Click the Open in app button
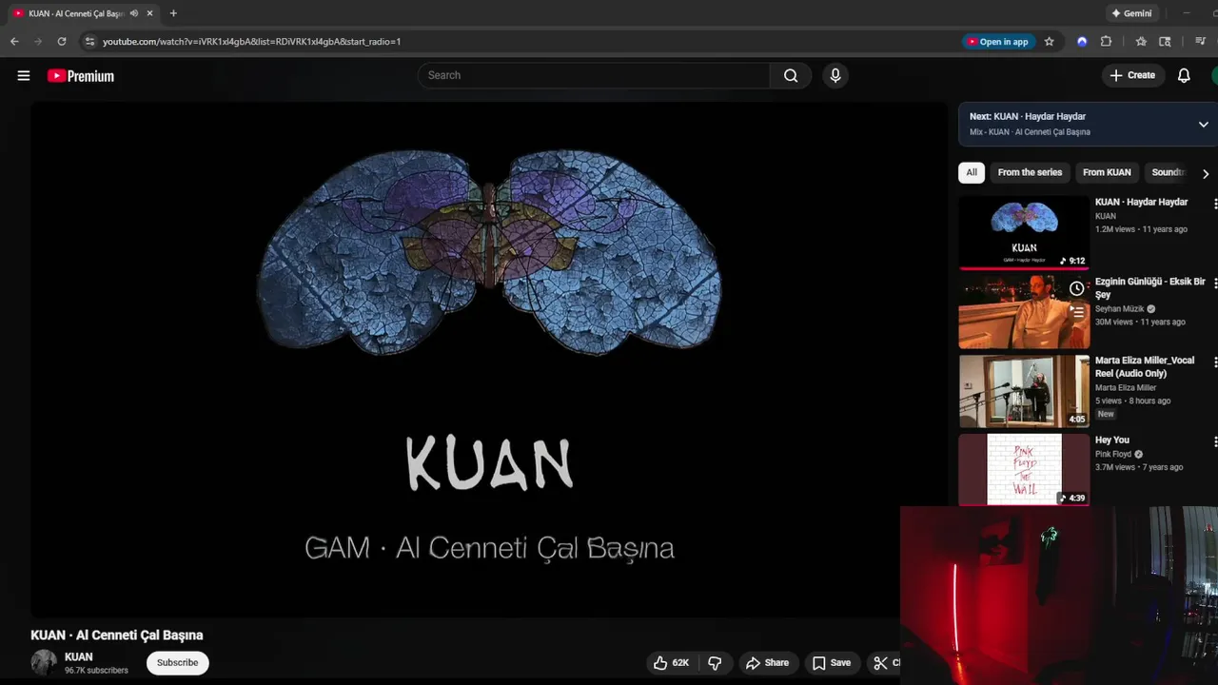The width and height of the screenshot is (1218, 685). [x=998, y=42]
